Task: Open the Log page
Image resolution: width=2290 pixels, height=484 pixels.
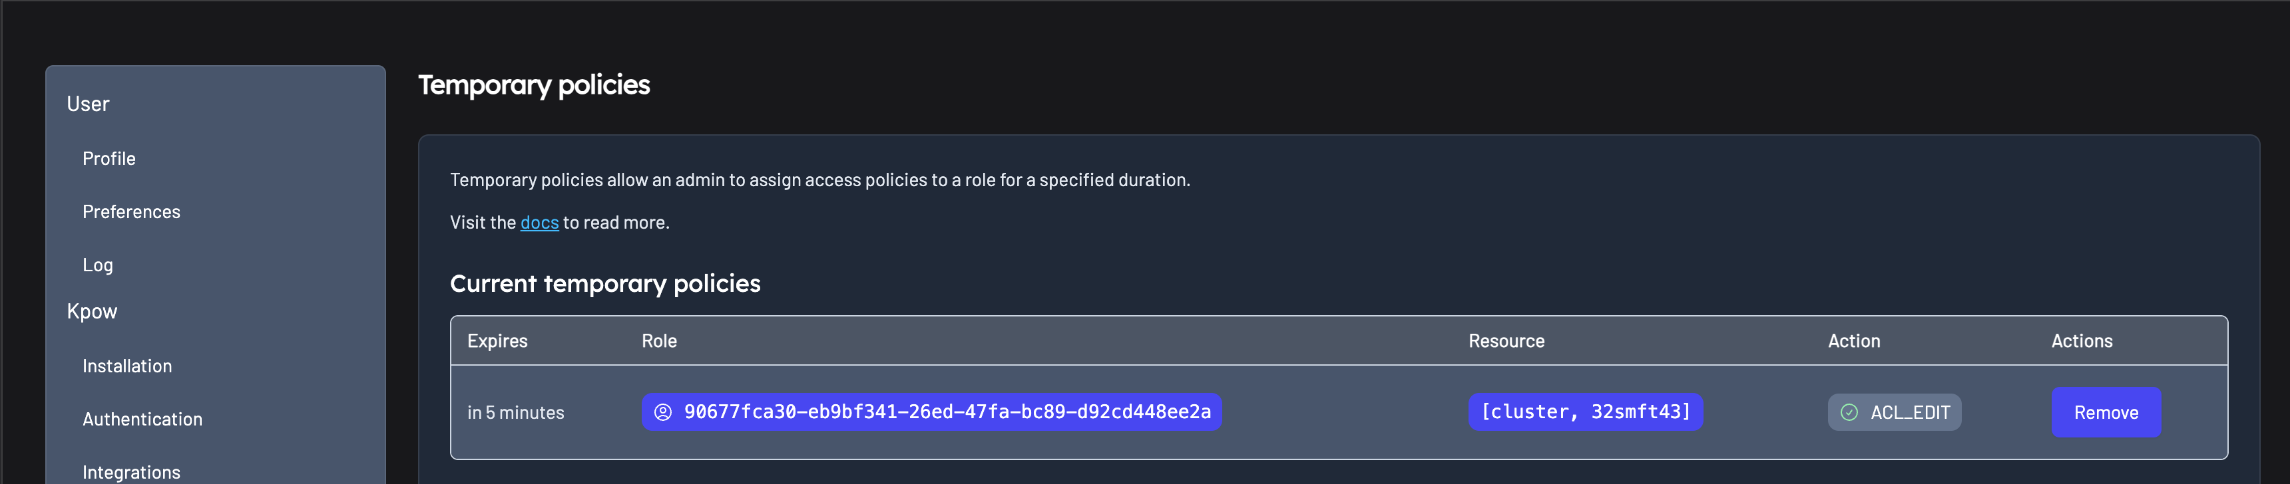Action: [98, 265]
